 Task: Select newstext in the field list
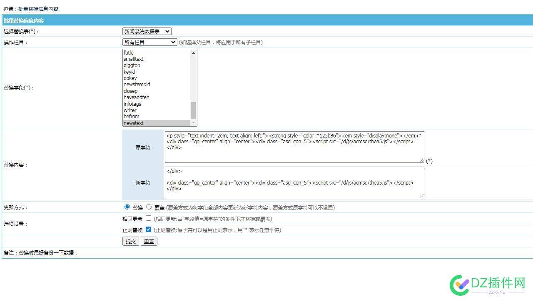tap(156, 123)
